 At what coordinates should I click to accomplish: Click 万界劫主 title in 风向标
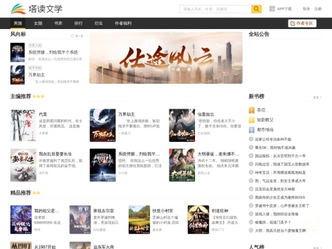(37, 75)
